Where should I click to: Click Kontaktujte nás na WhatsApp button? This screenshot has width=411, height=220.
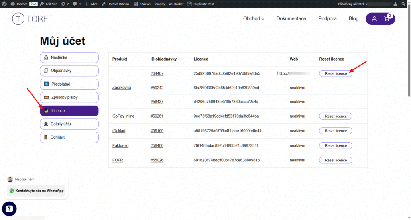click(36, 191)
